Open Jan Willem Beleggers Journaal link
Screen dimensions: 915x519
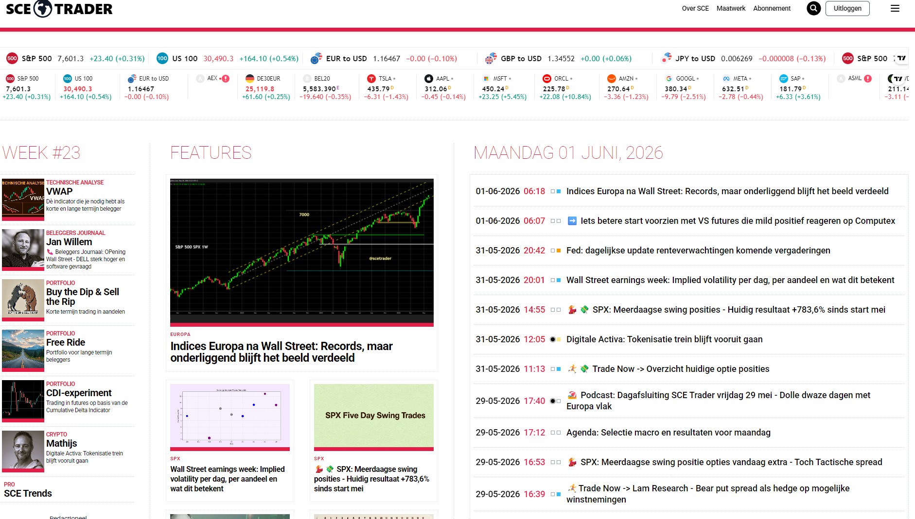[69, 242]
